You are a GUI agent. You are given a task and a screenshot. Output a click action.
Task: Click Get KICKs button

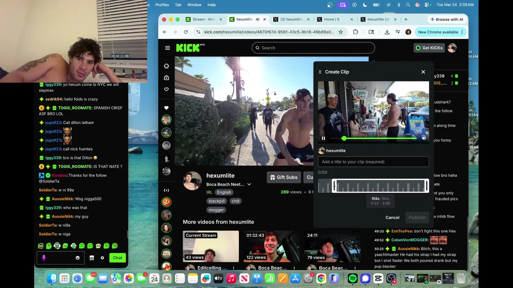[x=429, y=48]
